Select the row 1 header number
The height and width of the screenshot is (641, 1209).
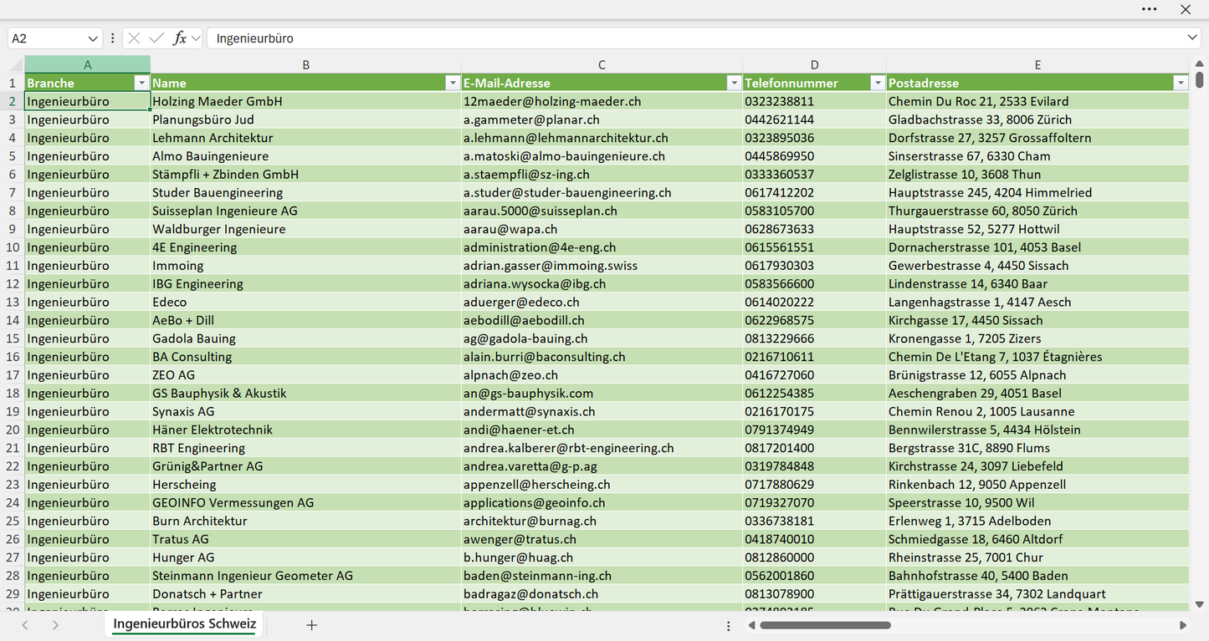tap(13, 83)
